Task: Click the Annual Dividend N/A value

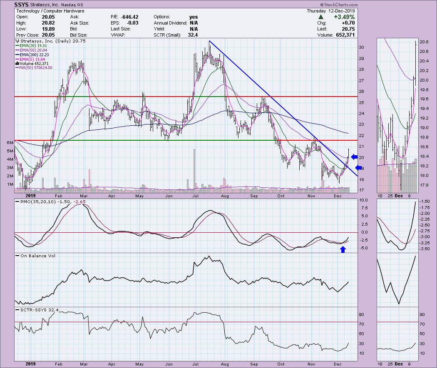Action: [x=194, y=23]
